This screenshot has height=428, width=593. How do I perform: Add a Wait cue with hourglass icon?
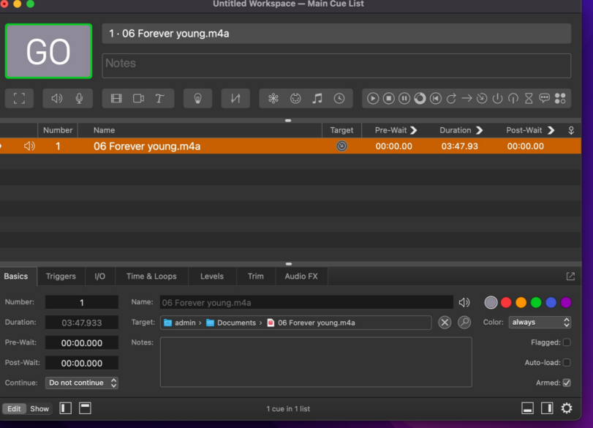point(529,98)
